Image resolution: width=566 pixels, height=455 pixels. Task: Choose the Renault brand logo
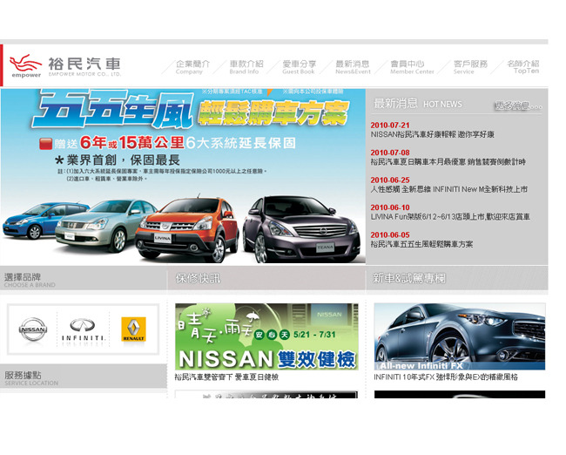pos(133,329)
